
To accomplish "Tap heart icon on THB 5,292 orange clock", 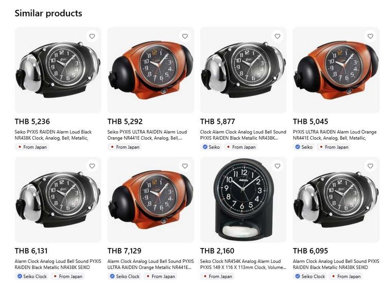I will [185, 36].
